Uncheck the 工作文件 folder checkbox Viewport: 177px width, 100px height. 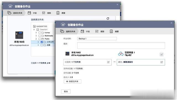point(42,42)
